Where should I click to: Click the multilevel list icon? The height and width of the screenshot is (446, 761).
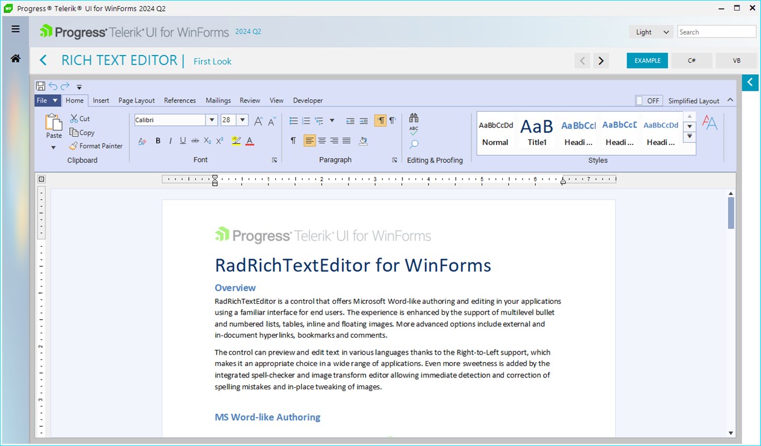tap(319, 121)
